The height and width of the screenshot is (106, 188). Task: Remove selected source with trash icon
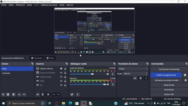pyautogui.click(x=43, y=95)
